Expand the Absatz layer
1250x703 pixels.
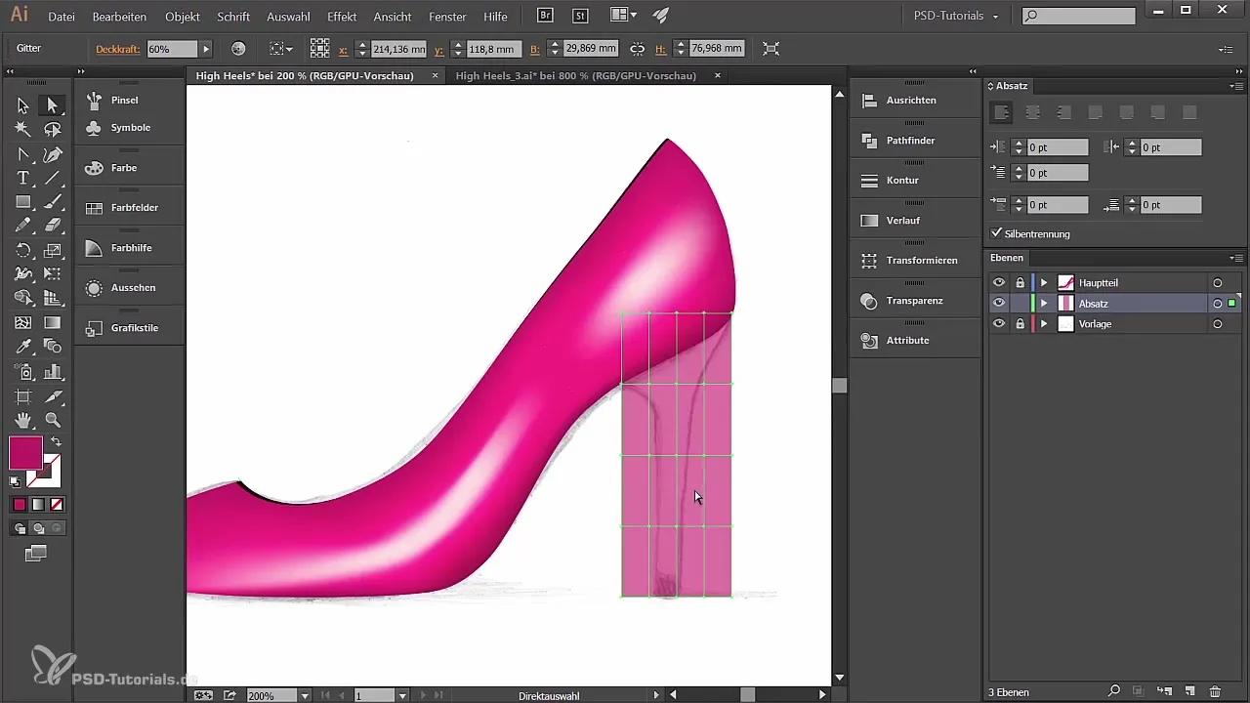[1044, 303]
